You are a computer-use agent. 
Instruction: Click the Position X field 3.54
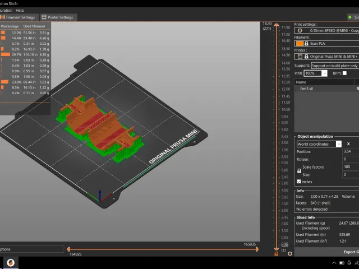[x=351, y=151]
